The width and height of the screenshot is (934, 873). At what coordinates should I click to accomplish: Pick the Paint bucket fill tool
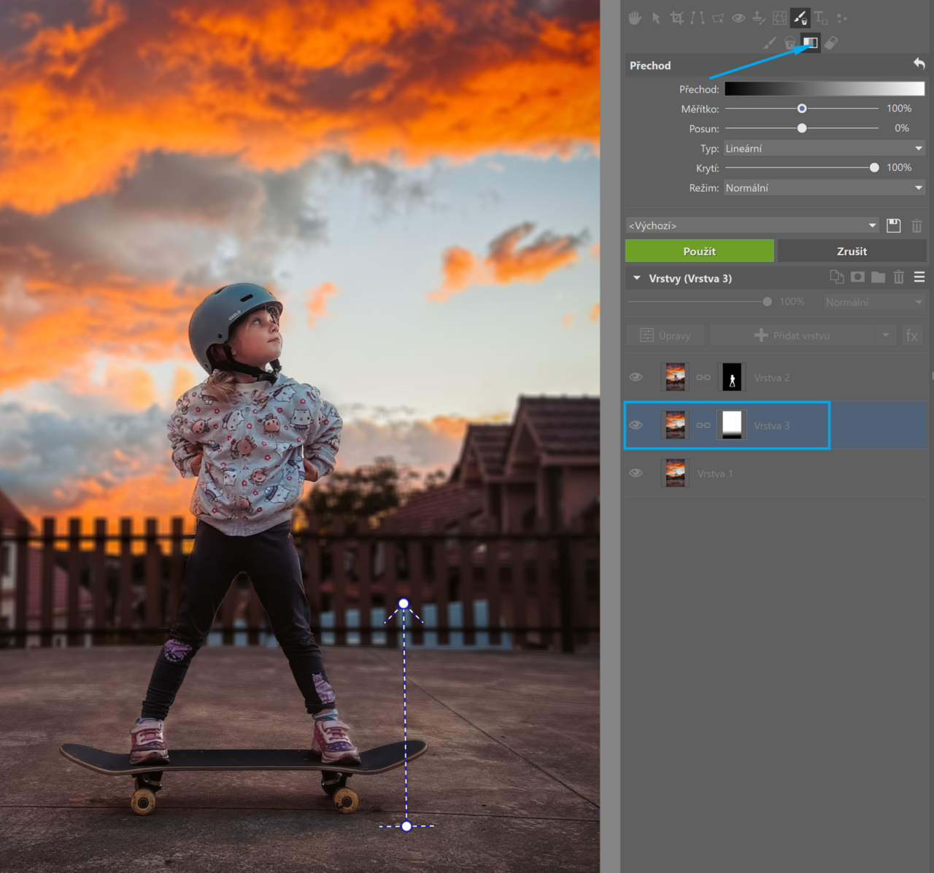(x=790, y=43)
